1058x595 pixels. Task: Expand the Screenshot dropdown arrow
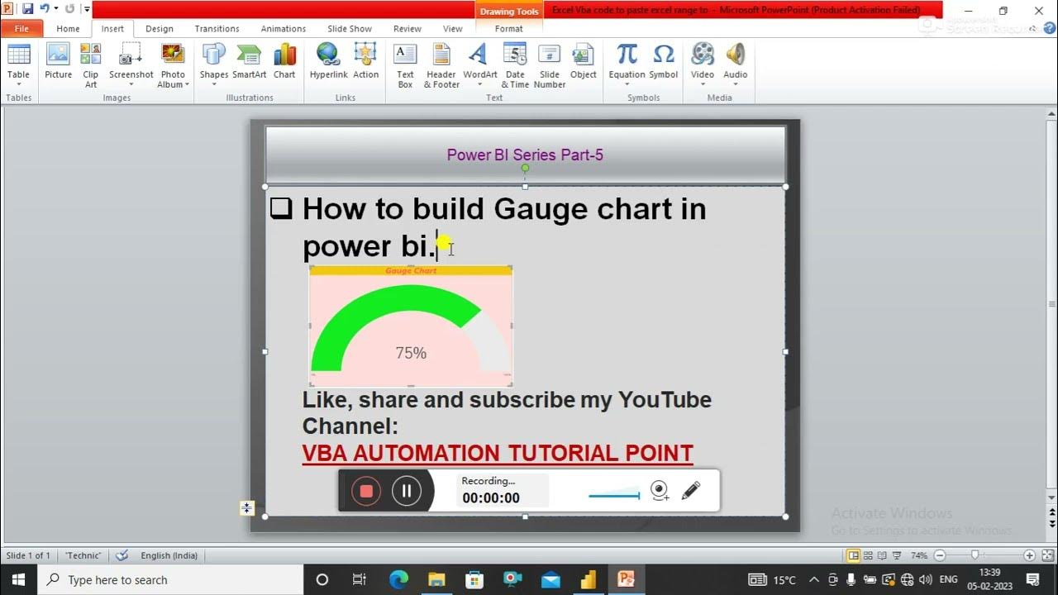tap(131, 84)
